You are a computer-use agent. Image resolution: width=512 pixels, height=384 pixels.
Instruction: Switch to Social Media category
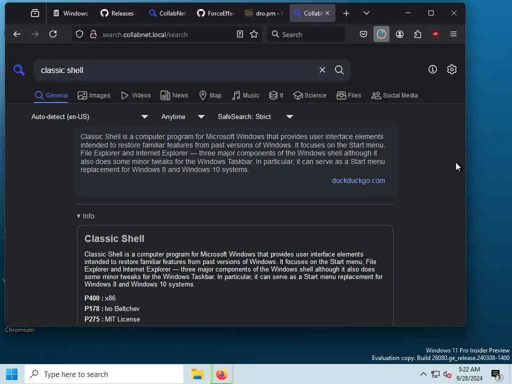point(394,95)
